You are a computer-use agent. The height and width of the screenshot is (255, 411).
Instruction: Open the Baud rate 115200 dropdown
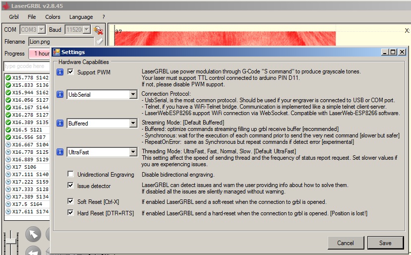click(87, 30)
